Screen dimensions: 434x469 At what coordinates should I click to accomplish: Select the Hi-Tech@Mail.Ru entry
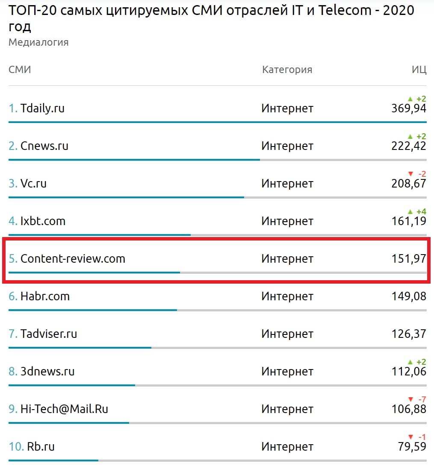click(x=64, y=409)
